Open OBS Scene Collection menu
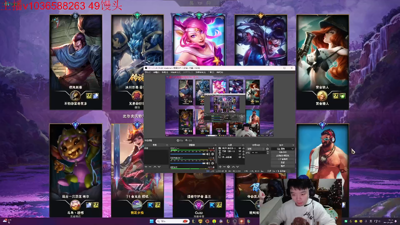The height and width of the screenshot is (225, 400). point(200,72)
